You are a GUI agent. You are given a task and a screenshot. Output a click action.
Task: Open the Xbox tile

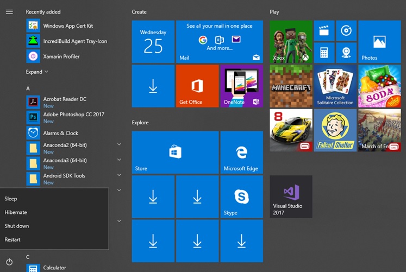291,41
